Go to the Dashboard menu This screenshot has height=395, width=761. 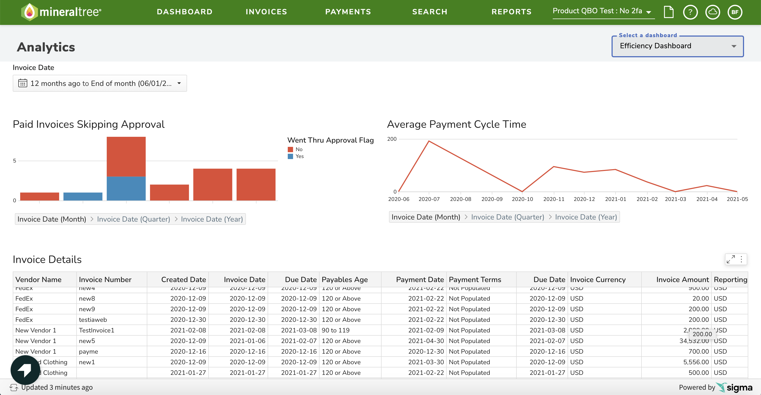pos(185,12)
